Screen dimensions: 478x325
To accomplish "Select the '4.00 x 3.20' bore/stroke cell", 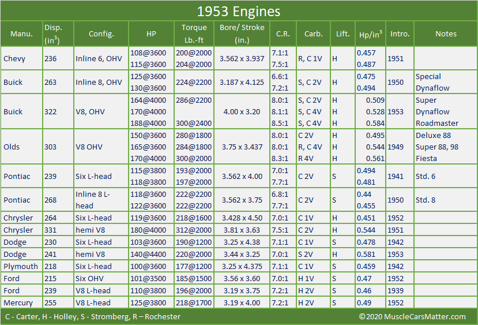I will click(x=242, y=111).
